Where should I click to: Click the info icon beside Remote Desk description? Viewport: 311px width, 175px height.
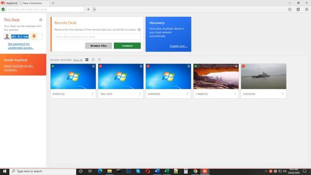[139, 30]
